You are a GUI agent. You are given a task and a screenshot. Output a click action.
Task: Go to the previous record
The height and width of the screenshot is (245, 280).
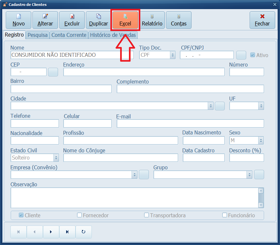[35, 232]
